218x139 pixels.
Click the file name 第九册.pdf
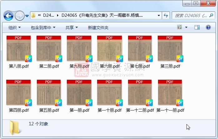[x=79, y=66]
